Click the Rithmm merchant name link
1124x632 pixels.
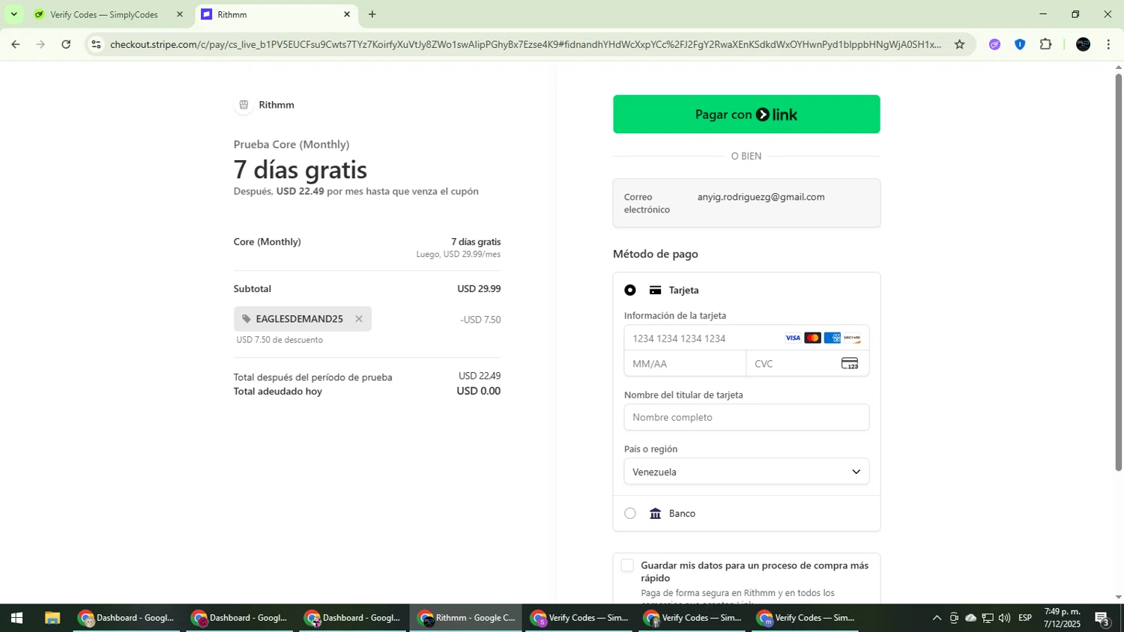(x=277, y=105)
